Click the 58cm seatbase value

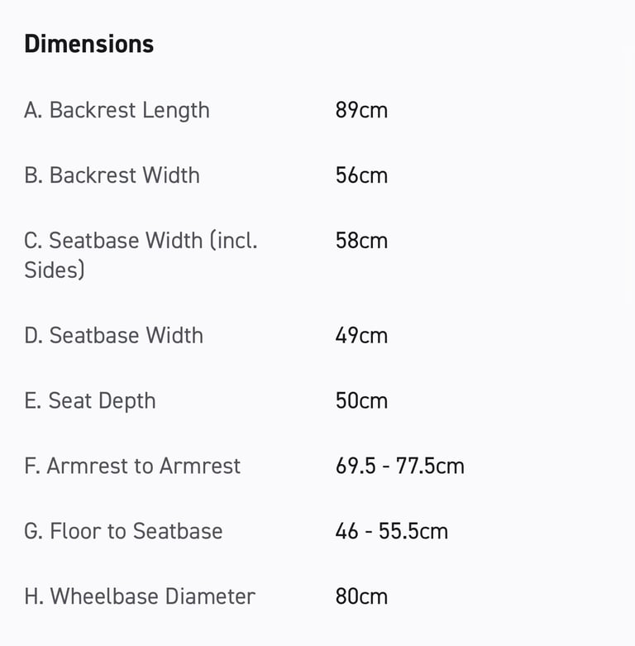coord(361,241)
